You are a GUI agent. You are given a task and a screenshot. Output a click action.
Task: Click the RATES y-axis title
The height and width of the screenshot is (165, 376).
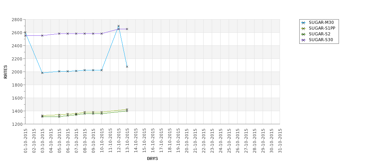(x=5, y=72)
